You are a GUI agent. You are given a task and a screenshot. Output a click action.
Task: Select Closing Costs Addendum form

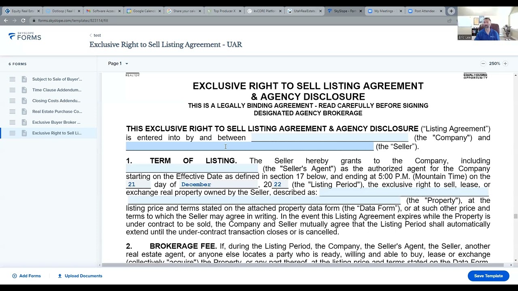(56, 101)
